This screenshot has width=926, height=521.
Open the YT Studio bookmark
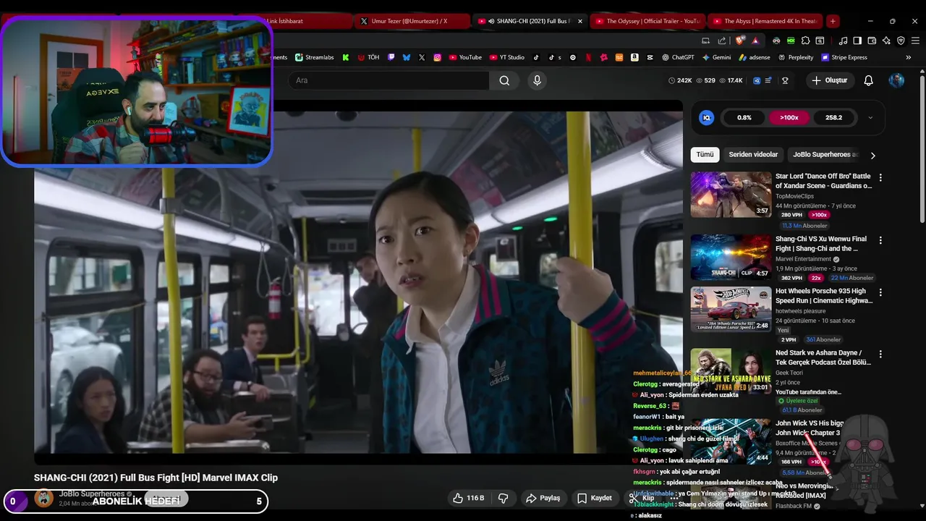tap(507, 57)
